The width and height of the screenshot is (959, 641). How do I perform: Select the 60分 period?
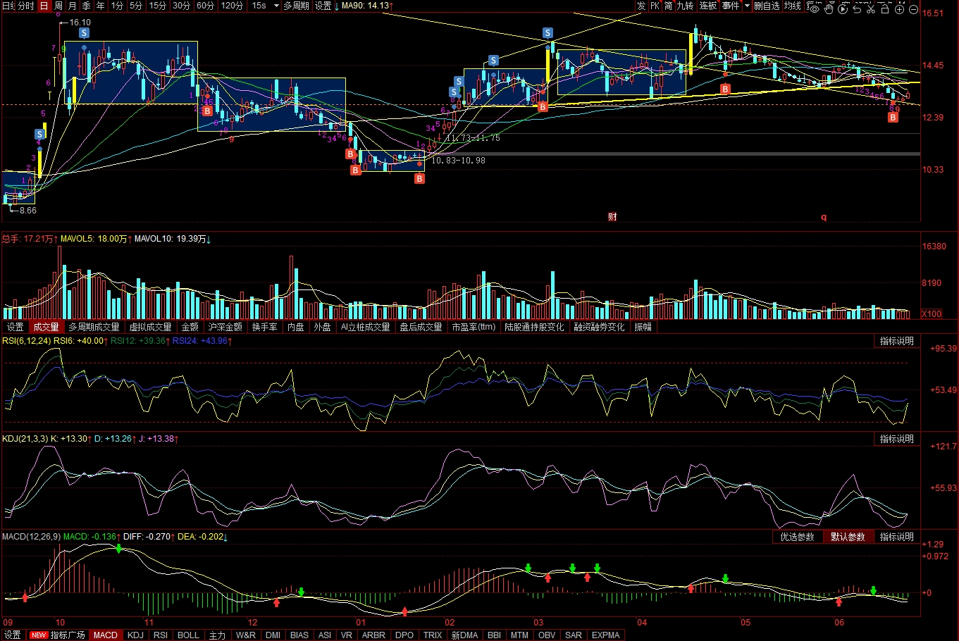[205, 6]
